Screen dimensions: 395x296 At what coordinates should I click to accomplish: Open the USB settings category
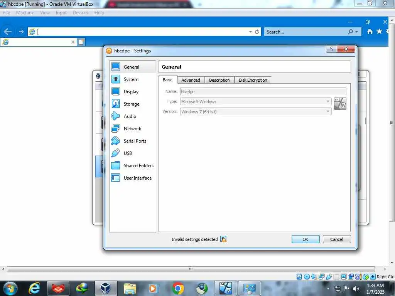click(133, 153)
